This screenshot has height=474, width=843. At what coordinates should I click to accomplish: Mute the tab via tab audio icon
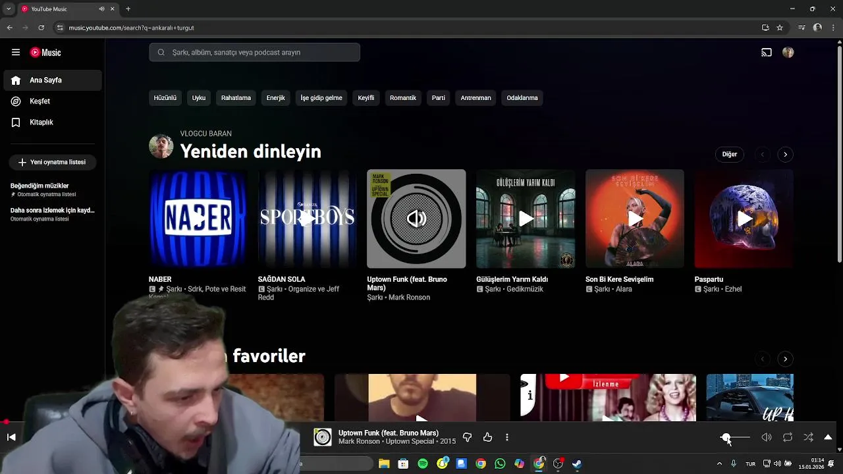point(102,9)
